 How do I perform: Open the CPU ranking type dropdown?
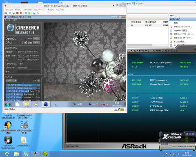coord(11,81)
